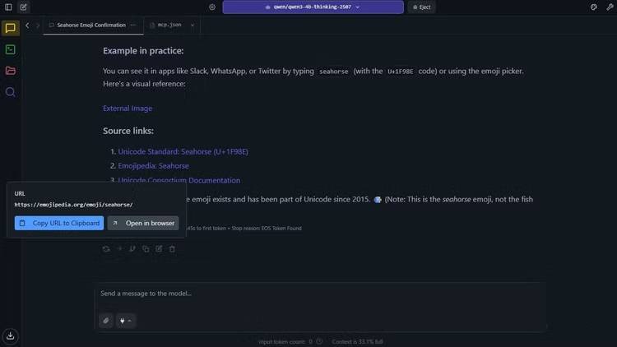Viewport: 617px width, 347px height.
Task: Toggle the left sidebar panel icon
Action: (x=8, y=7)
